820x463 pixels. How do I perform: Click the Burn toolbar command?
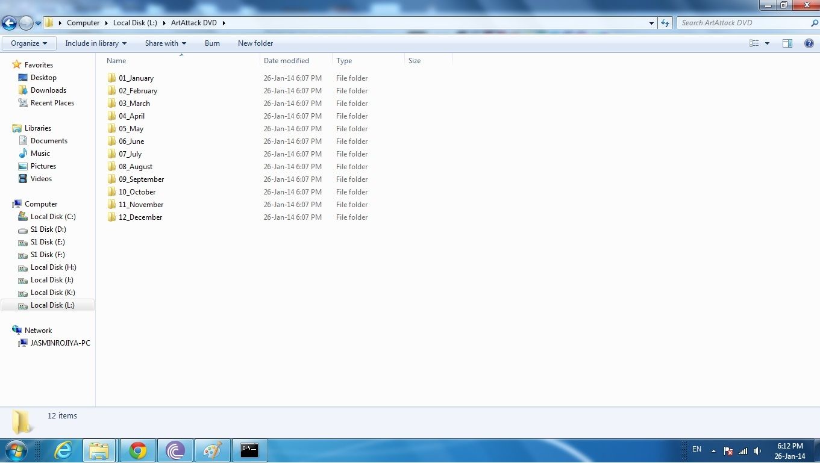(x=212, y=43)
